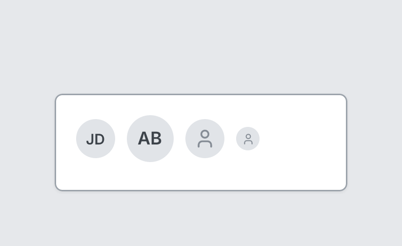Choose the avatar without initials, medium size

[205, 139]
